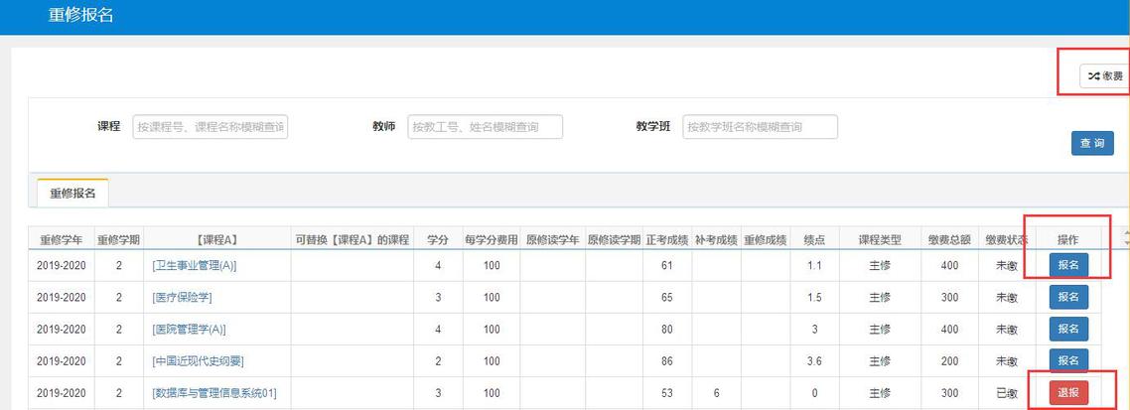The height and width of the screenshot is (410, 1130).
Task: Open the [卫生事业管理(A)] course link
Action: pos(195,266)
